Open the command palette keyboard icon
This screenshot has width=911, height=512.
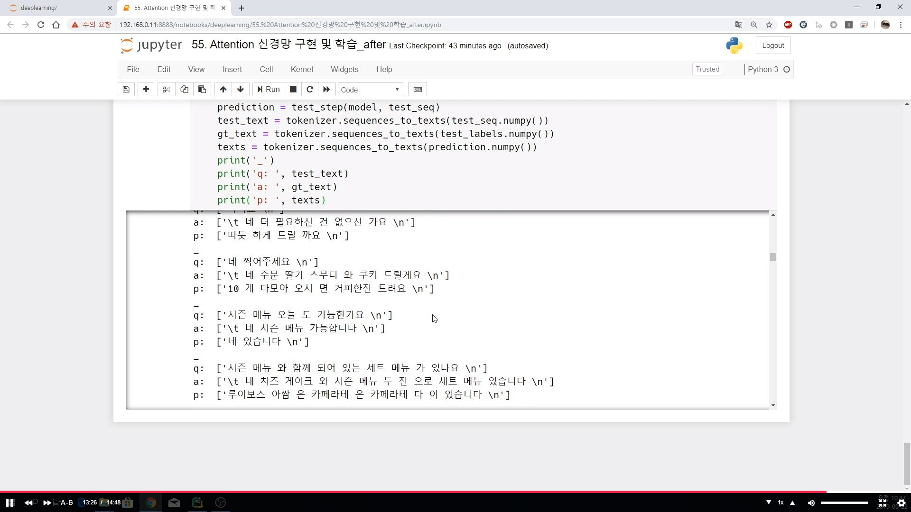pyautogui.click(x=418, y=89)
